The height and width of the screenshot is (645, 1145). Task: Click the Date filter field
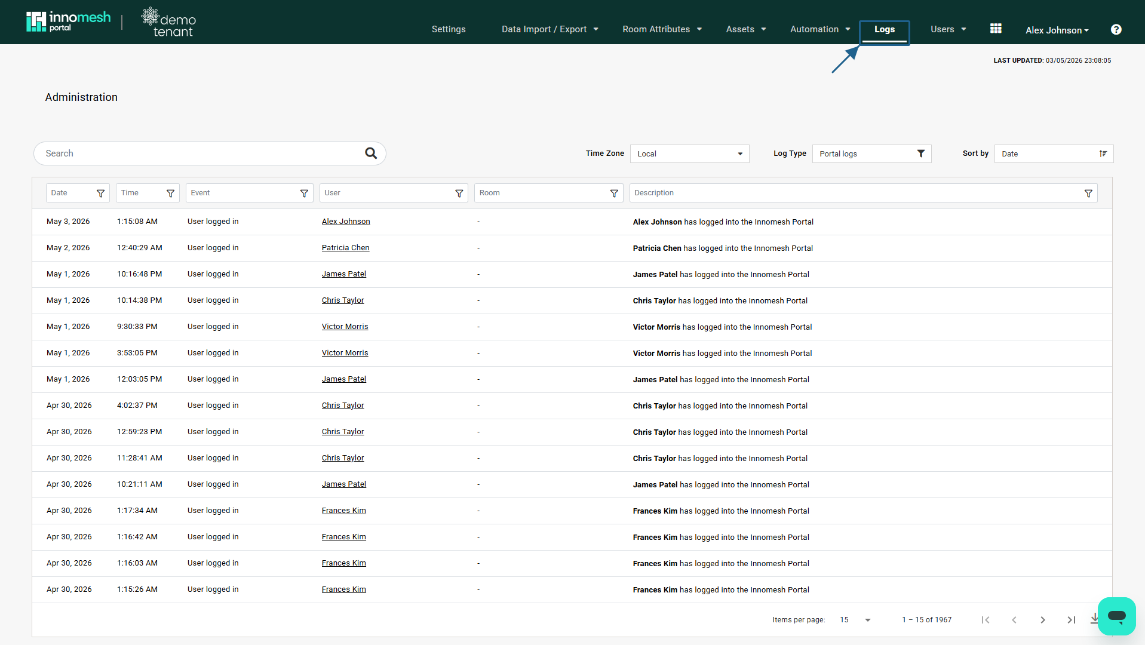pyautogui.click(x=78, y=193)
